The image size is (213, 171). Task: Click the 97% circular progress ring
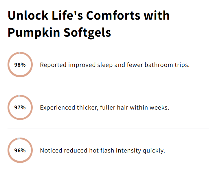20,108
